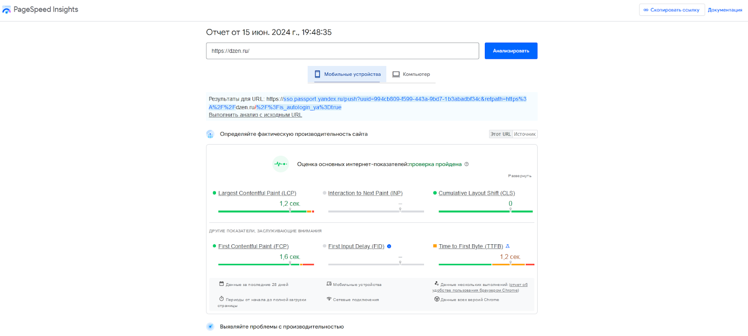Click Скопировать ссылку button
748x336 pixels.
click(x=671, y=10)
